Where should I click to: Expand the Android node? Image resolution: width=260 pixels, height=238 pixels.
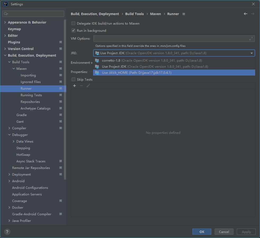(x=9, y=181)
